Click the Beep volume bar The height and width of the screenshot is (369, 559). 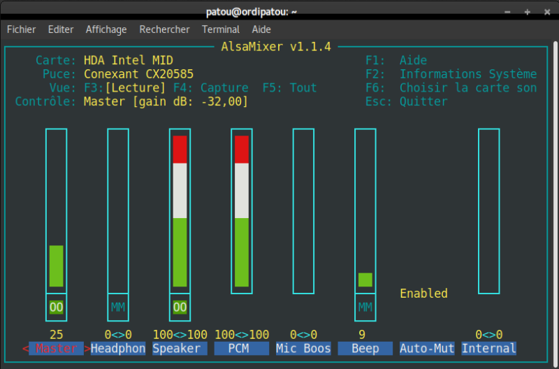point(365,211)
